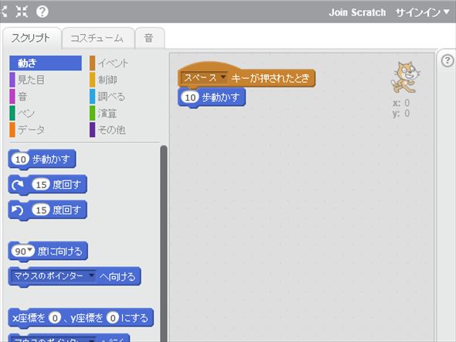Click the light blue 調べる color swatch
456x342 pixels.
[92, 97]
